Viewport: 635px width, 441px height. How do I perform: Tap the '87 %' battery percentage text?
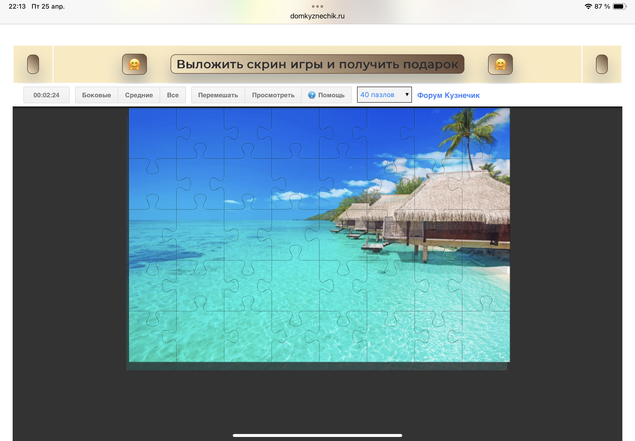click(602, 6)
